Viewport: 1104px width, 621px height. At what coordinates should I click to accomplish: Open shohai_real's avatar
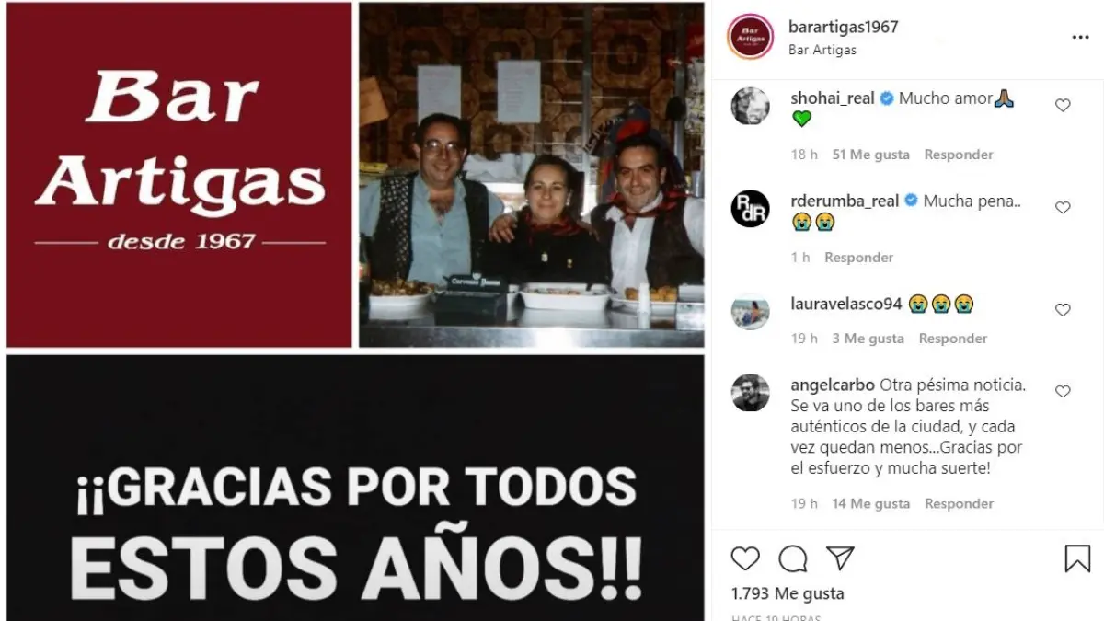750,106
